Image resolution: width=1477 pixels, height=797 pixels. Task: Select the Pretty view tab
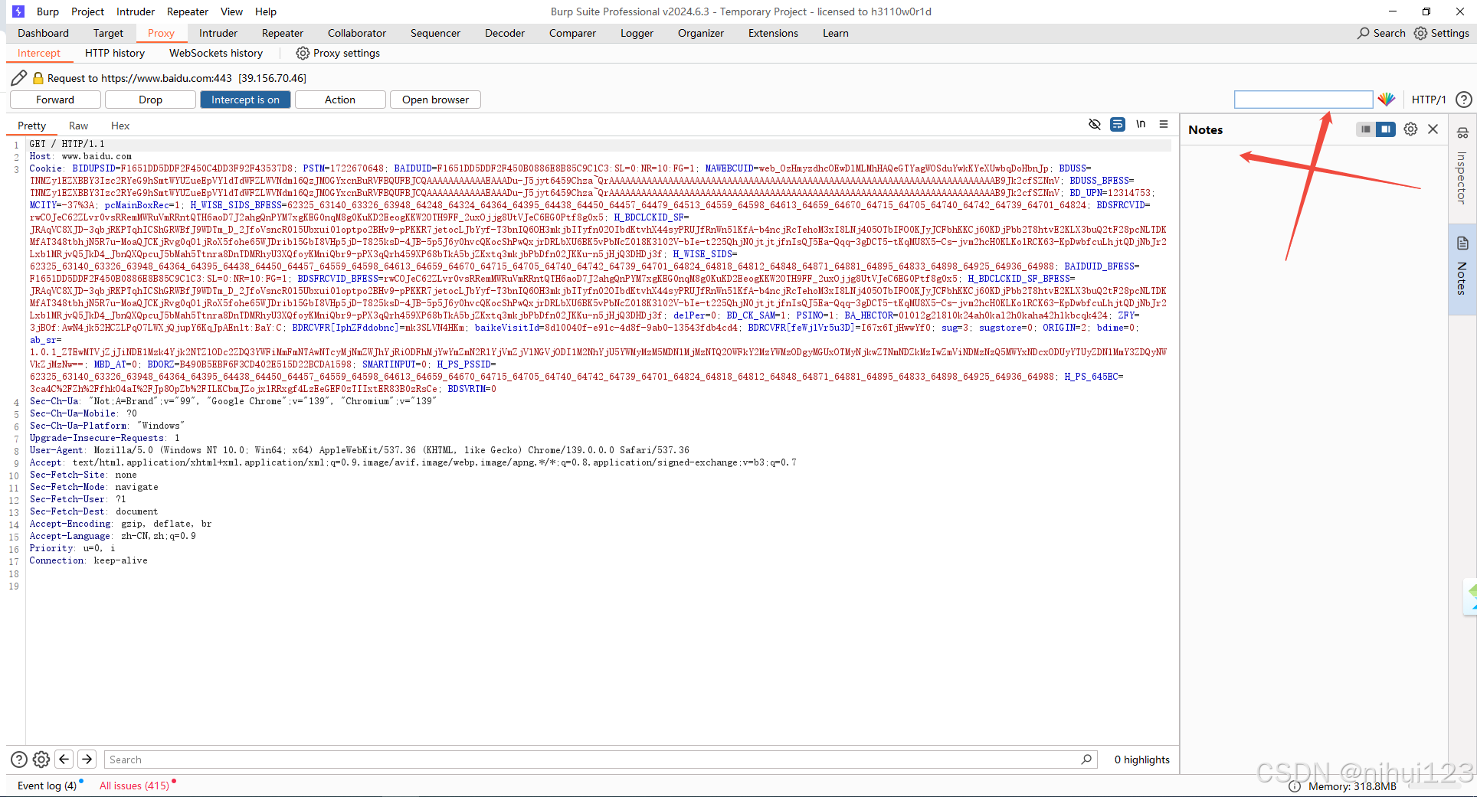[32, 126]
